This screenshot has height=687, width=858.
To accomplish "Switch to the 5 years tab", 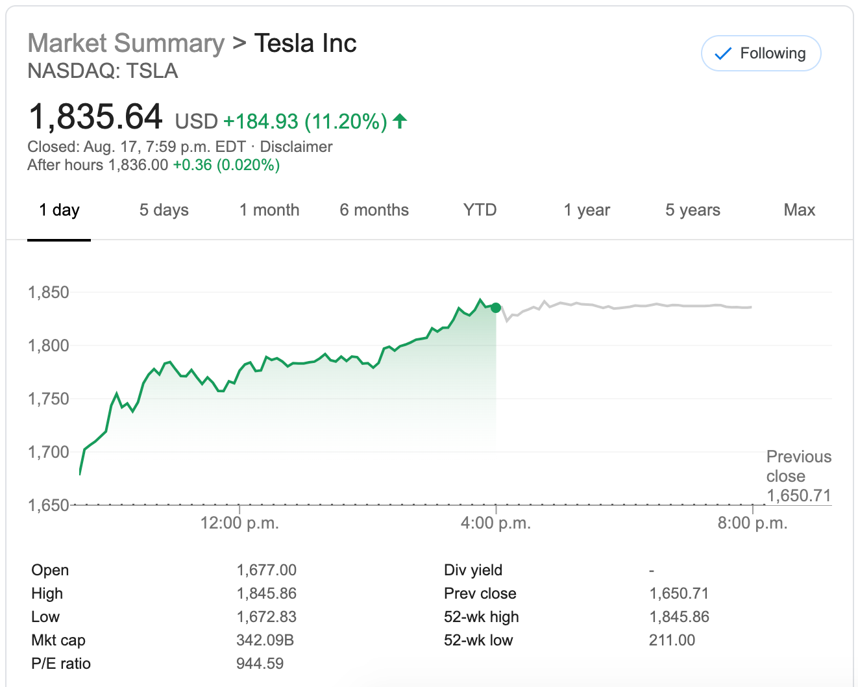I will 693,210.
